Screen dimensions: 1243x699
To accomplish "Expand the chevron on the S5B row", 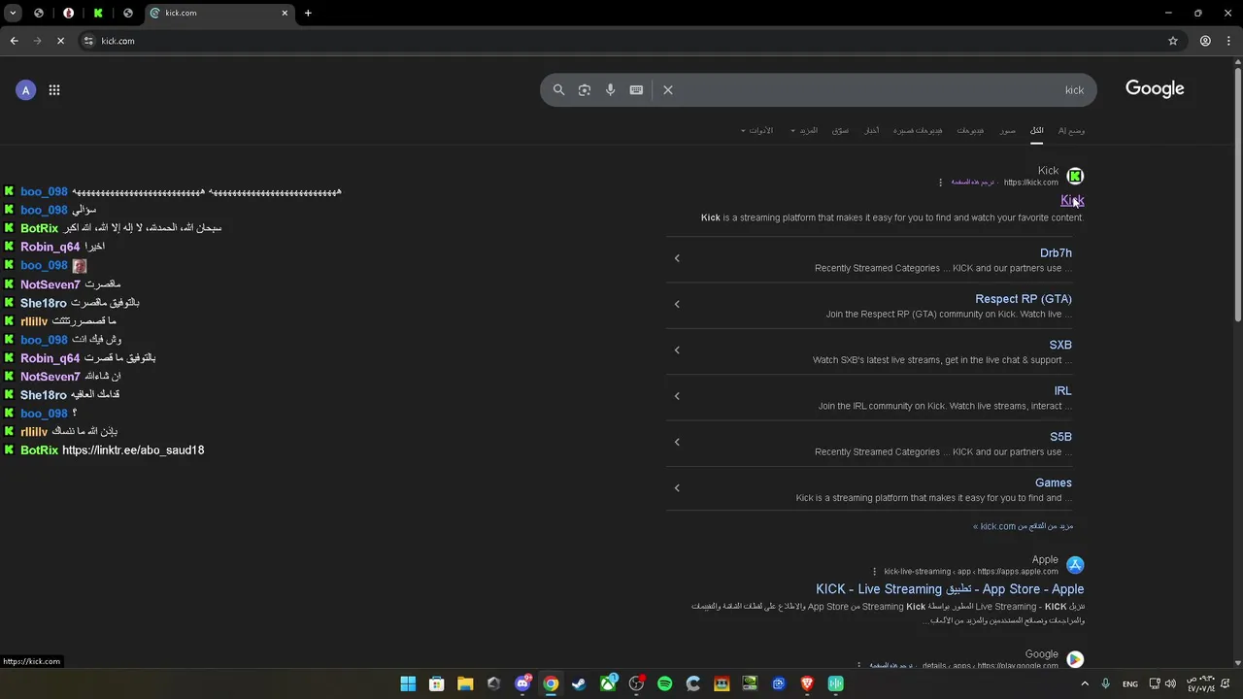I will pos(677,442).
